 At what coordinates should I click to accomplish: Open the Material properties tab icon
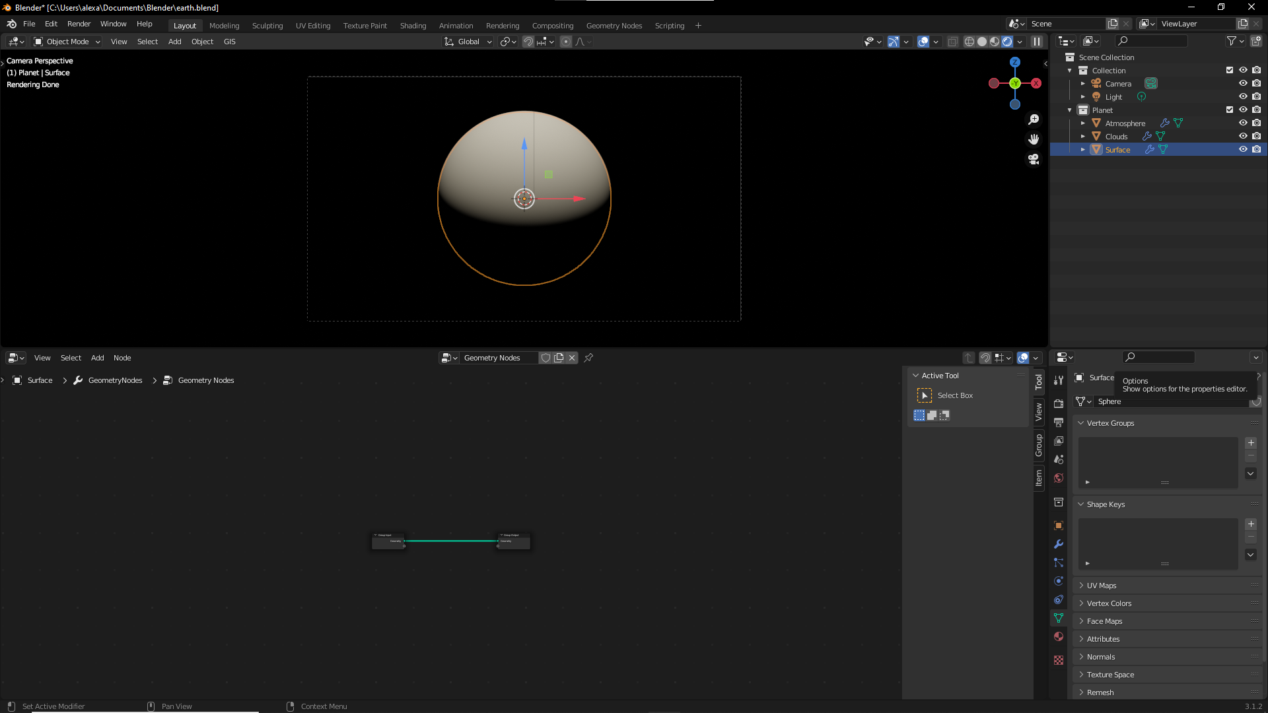[1059, 636]
